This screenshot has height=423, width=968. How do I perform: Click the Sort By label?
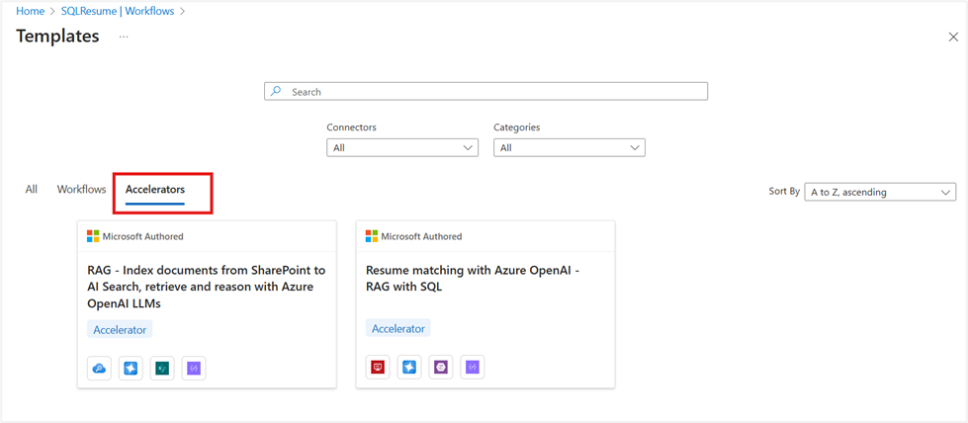point(784,192)
